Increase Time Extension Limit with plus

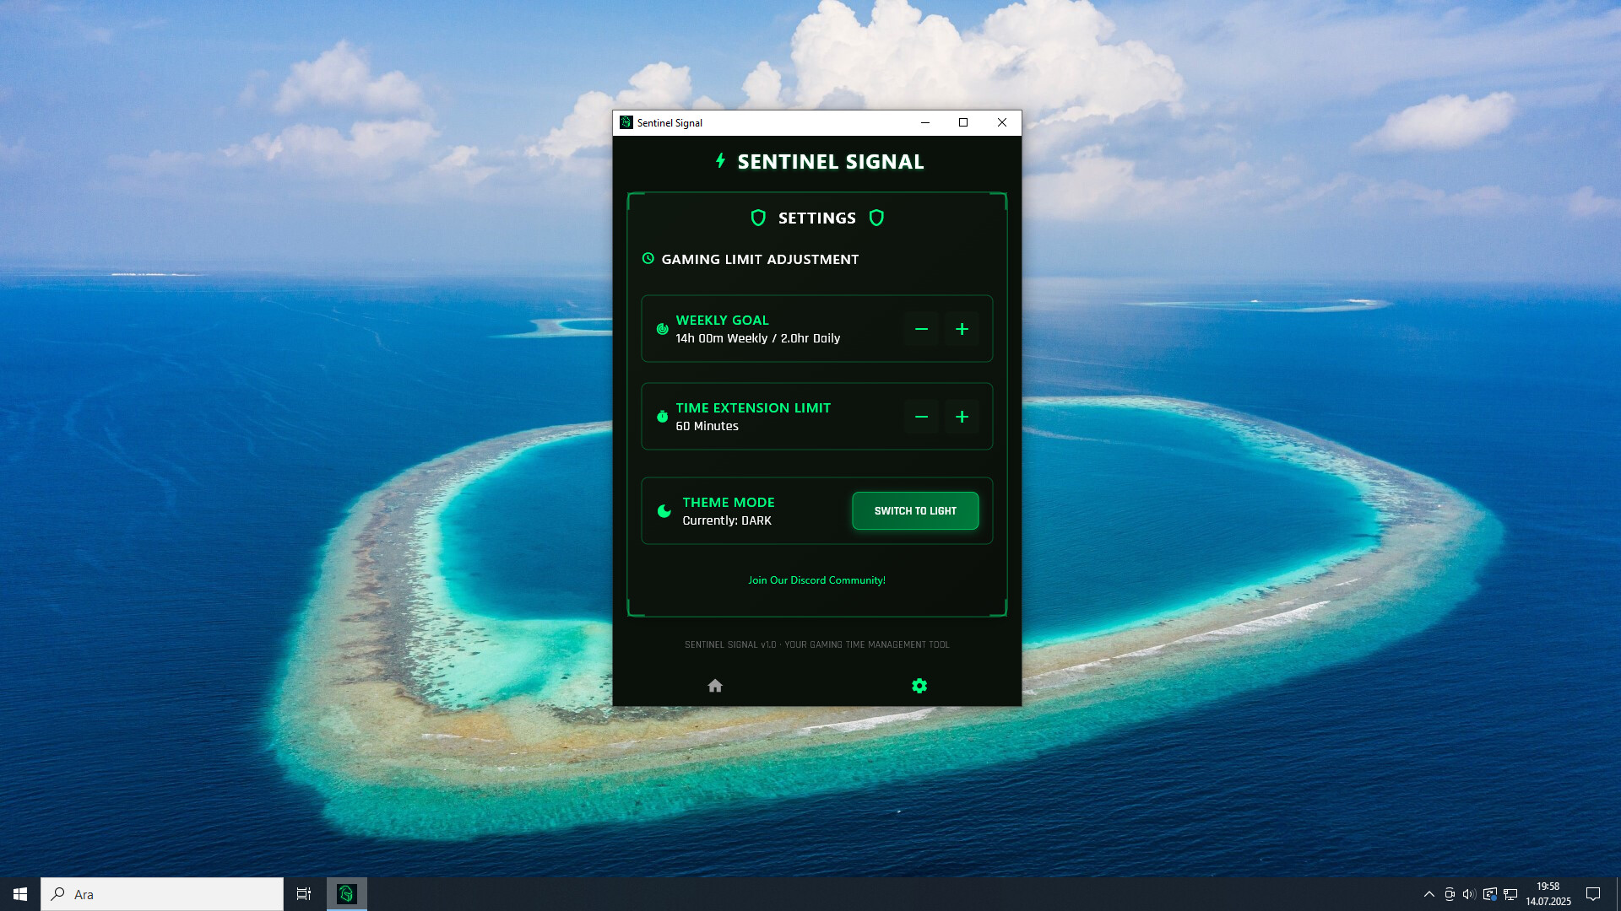click(962, 417)
